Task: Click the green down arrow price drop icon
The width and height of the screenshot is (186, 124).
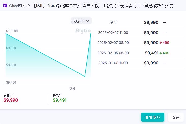Action: click(161, 53)
